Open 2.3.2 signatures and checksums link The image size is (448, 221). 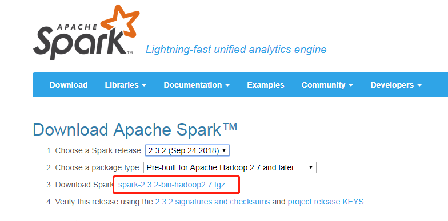point(213,202)
